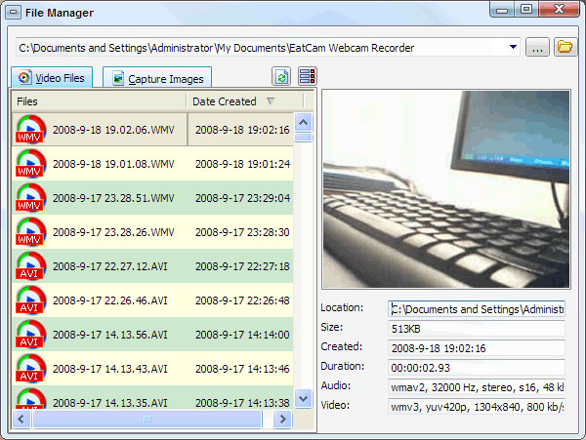
Task: Click WMV icon of 2008-9-17 23.28.51.WMV
Action: coord(30,197)
